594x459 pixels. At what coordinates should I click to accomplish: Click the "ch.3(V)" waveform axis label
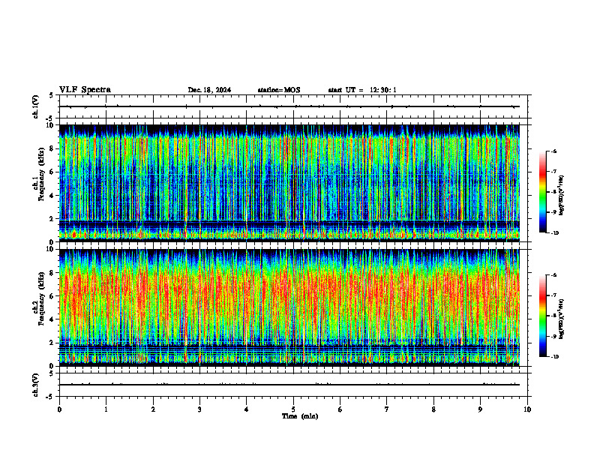click(35, 385)
